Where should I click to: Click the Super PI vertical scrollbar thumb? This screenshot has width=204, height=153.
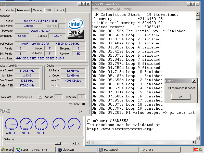pyautogui.click(x=198, y=17)
